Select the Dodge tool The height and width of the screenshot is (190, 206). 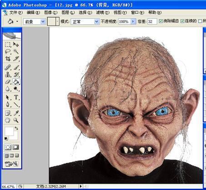tap(16, 89)
